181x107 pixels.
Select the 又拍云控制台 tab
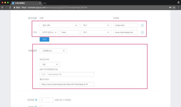point(26,3)
